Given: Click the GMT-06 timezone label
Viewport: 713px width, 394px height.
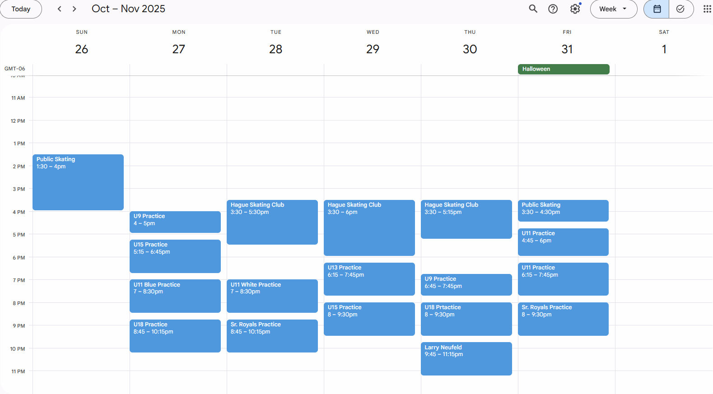Looking at the screenshot, I should (x=15, y=69).
